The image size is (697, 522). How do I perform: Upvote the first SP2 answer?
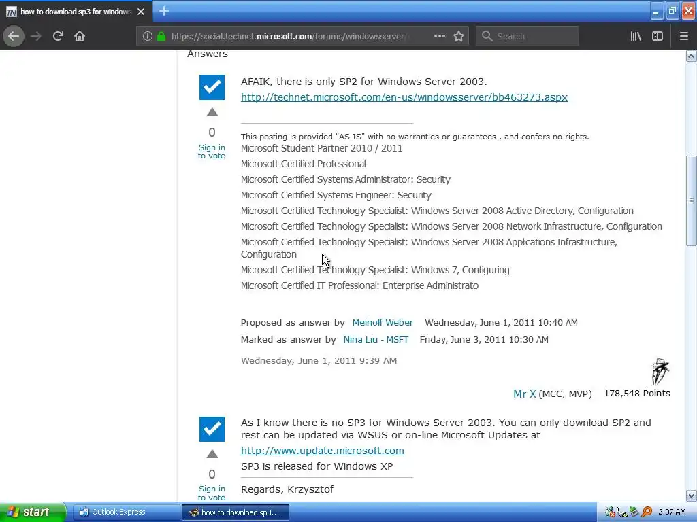212,112
